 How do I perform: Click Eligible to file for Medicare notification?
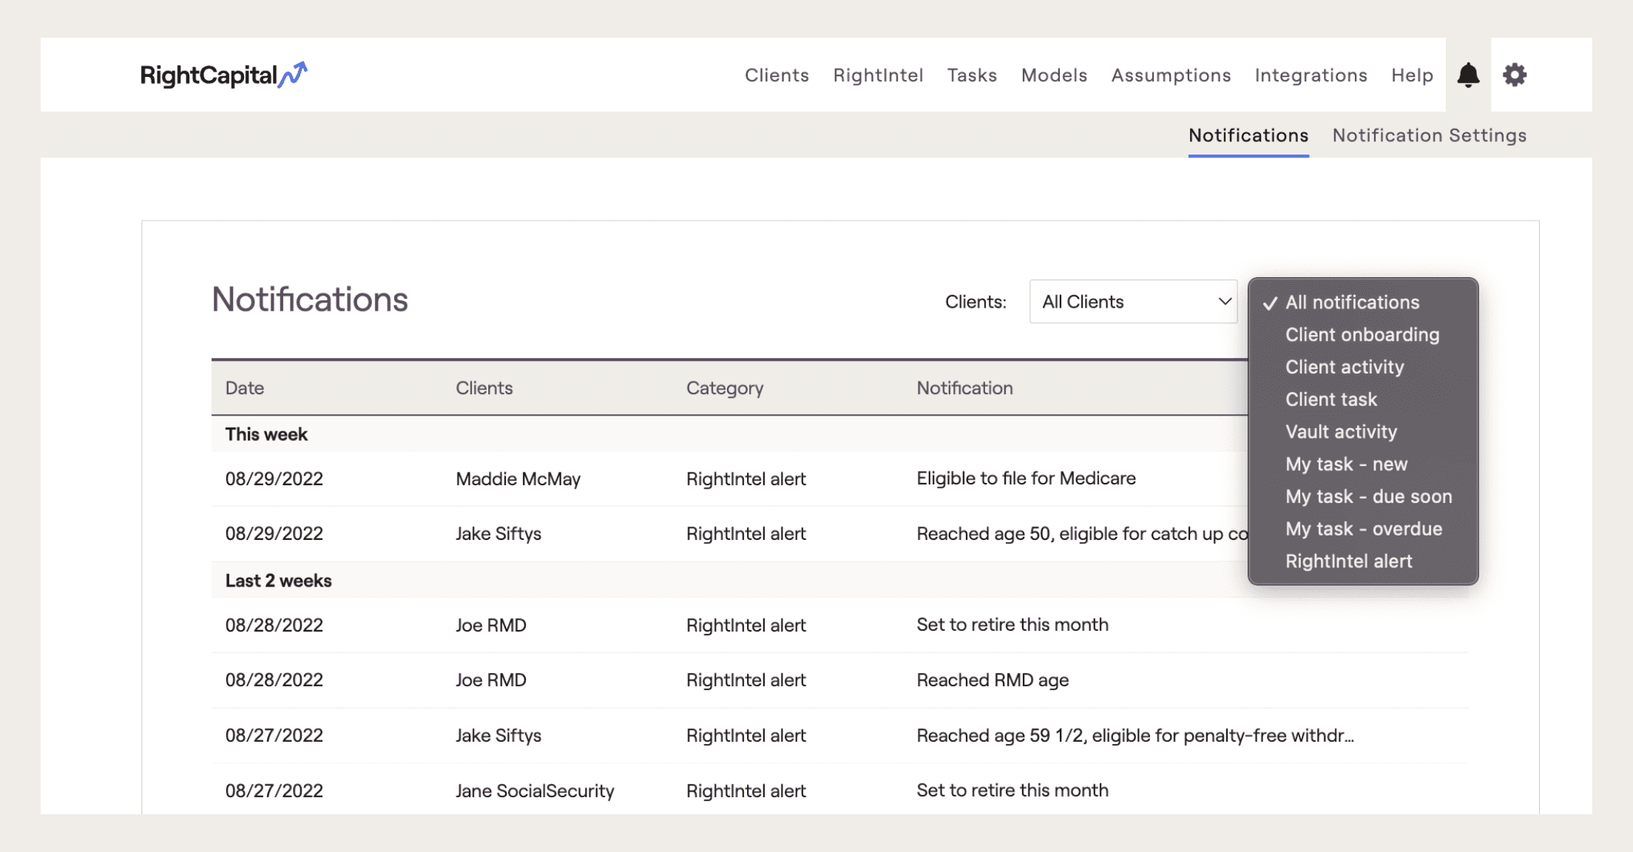pos(1026,479)
